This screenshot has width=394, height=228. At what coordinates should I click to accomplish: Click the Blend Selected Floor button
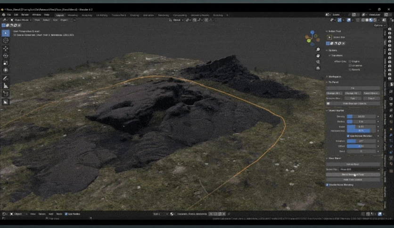click(353, 174)
